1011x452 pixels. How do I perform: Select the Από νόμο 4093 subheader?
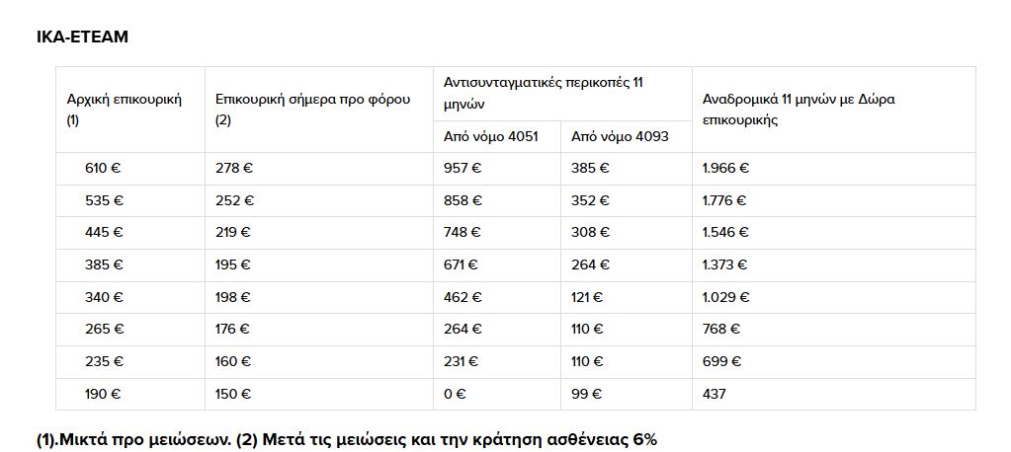(620, 136)
